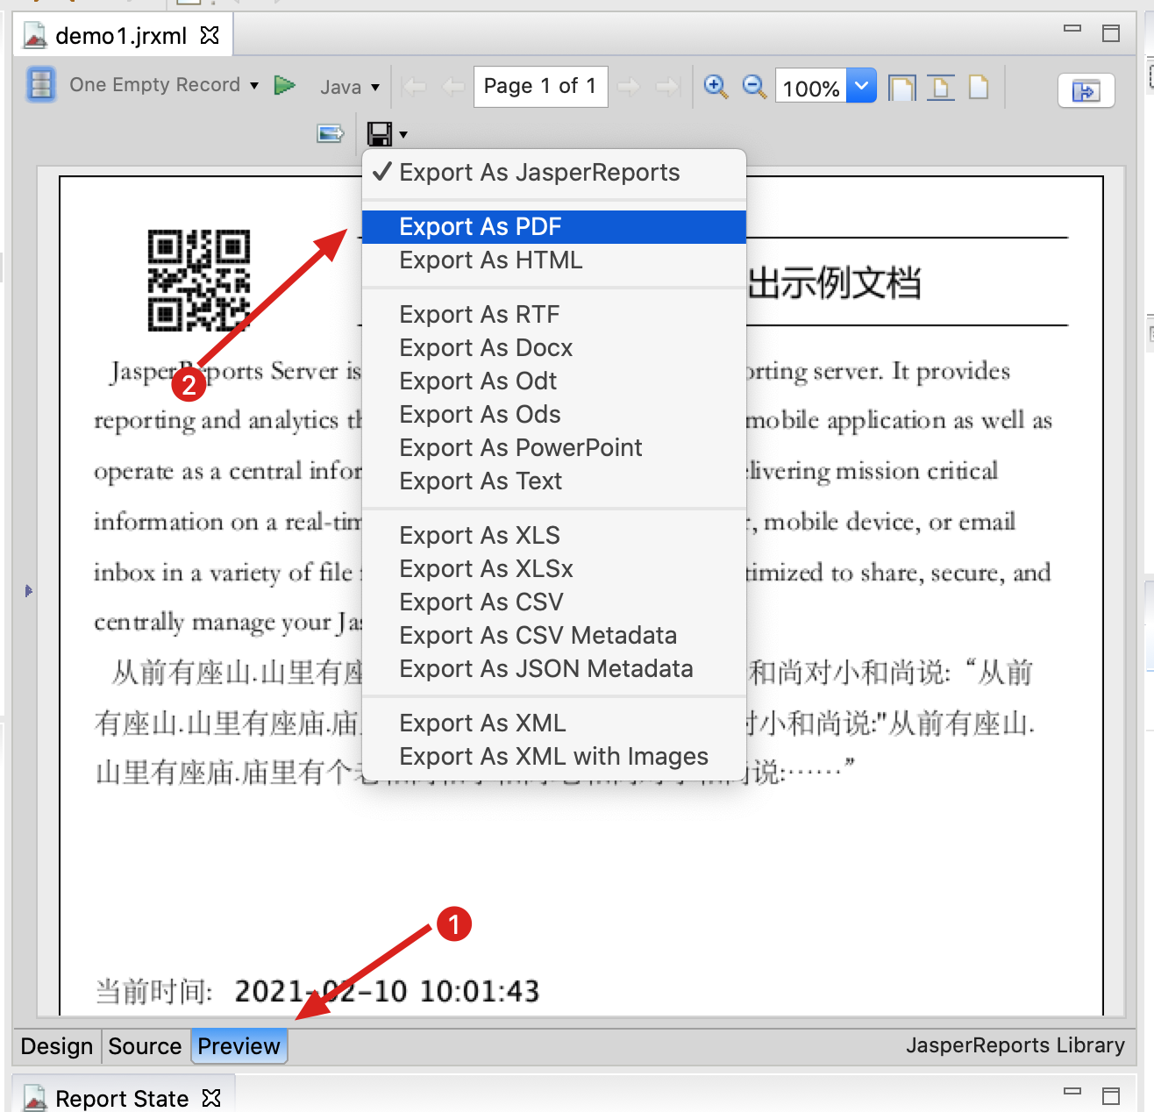1154x1112 pixels.
Task: Go to last page arrow icon
Action: [668, 86]
